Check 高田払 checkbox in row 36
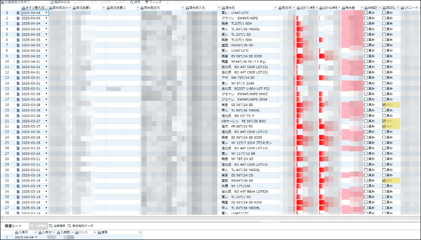421x240 pixels. (x=384, y=203)
